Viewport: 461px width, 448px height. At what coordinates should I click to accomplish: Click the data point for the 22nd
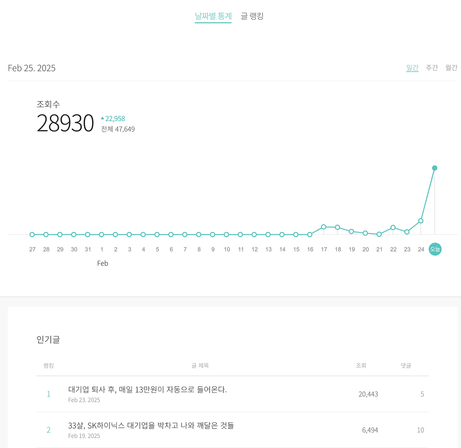(x=393, y=228)
